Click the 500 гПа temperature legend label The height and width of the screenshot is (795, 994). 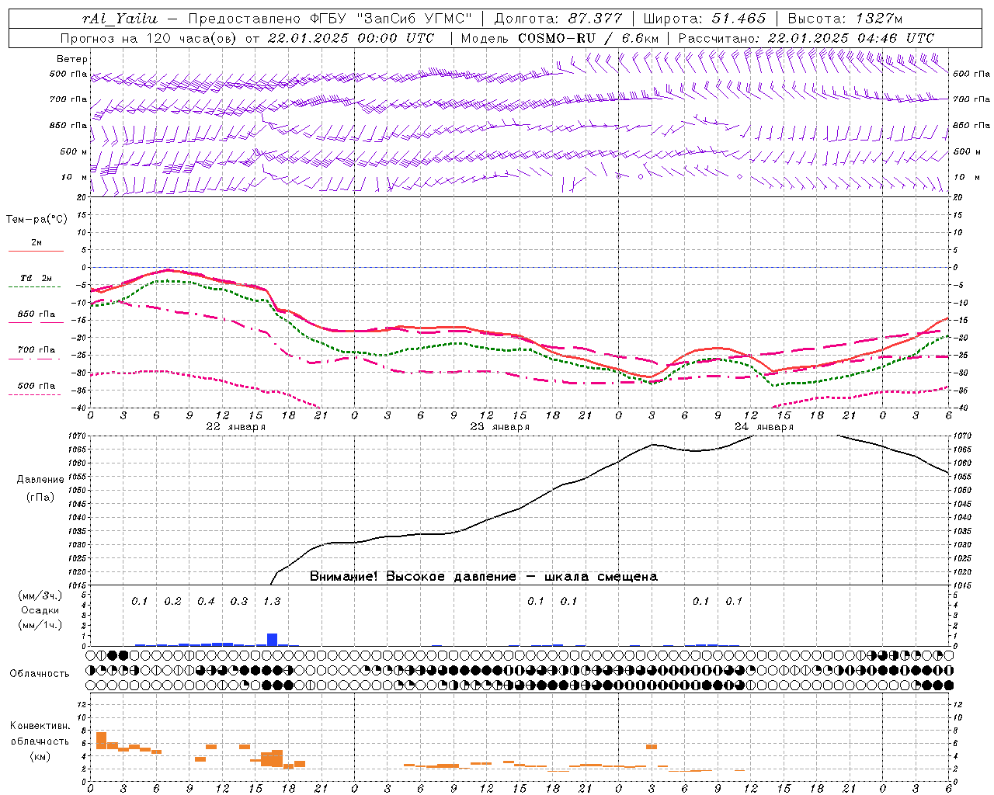(x=36, y=386)
